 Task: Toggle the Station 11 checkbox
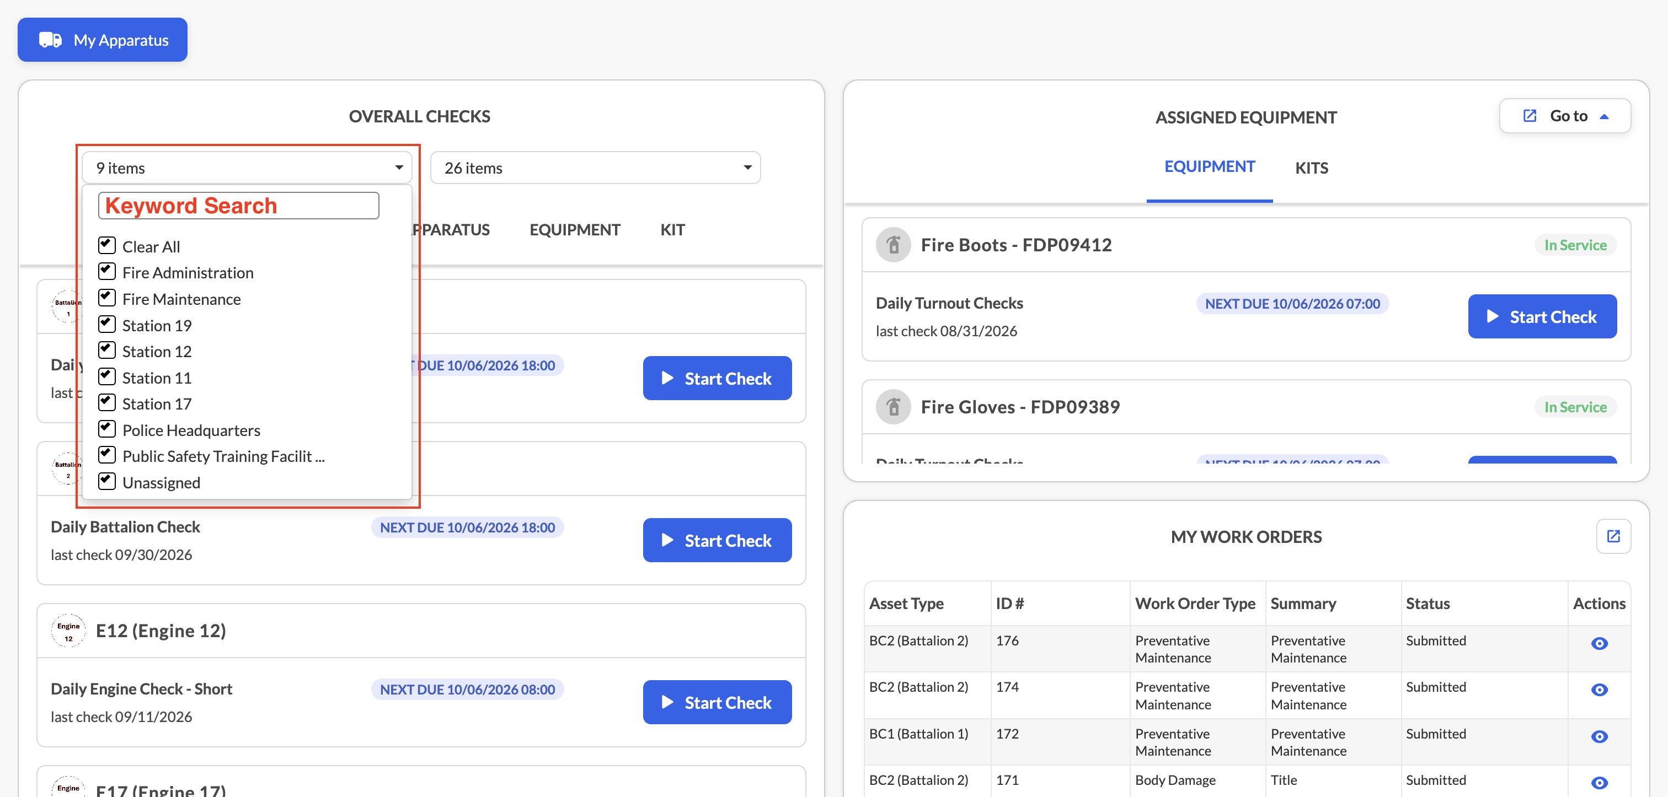tap(107, 376)
